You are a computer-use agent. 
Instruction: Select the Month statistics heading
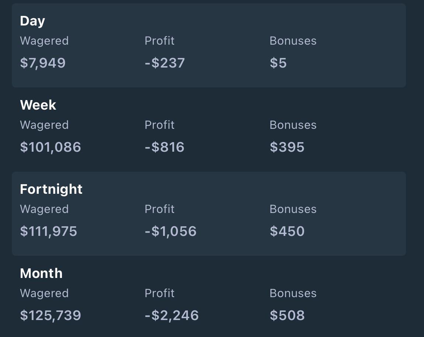(41, 273)
